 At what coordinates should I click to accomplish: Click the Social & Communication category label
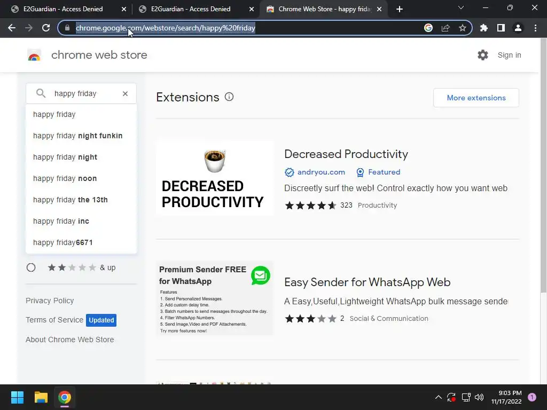389,318
